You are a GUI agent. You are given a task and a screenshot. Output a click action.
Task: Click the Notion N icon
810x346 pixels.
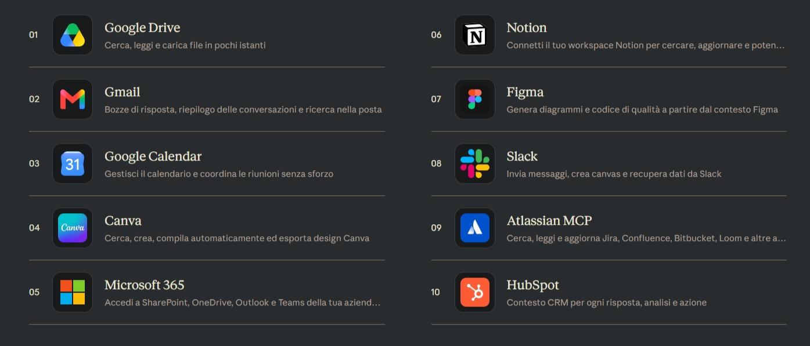(475, 35)
